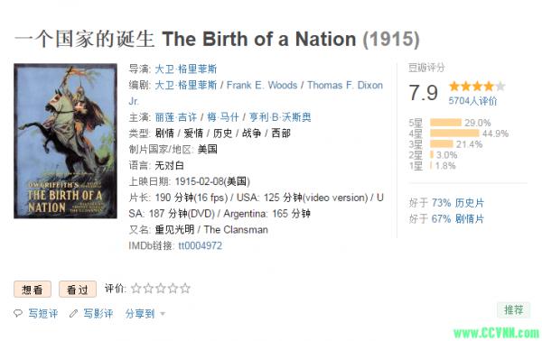This screenshot has height=341, width=542.
Task: Click the pencil icon beside 写影评
Action: coord(73,313)
